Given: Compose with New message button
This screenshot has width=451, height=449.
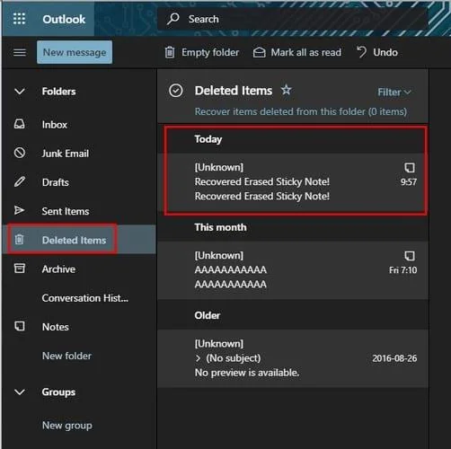Looking at the screenshot, I should tap(75, 52).
